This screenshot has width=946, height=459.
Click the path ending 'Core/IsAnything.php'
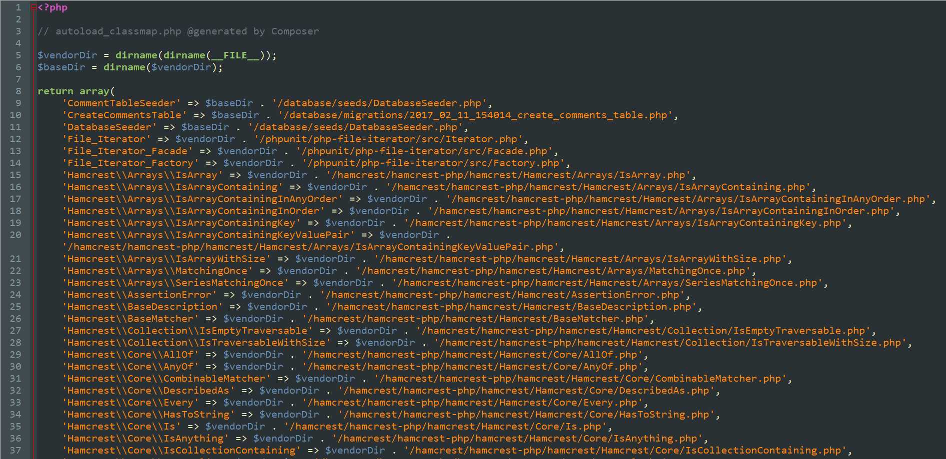tap(517, 439)
